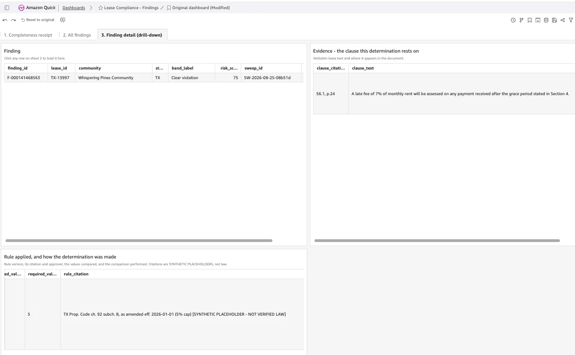The width and height of the screenshot is (575, 355).
Task: Sort by the sweep_id column header
Action: [x=271, y=68]
